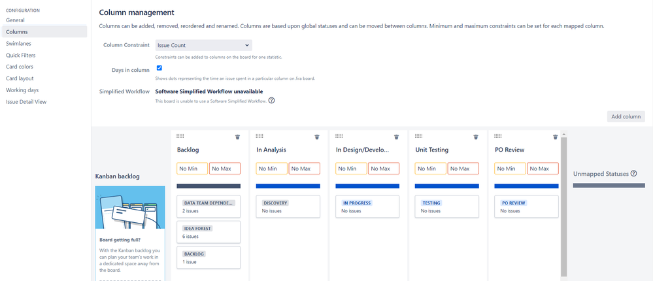Delete the Backlog column with trash icon

237,137
